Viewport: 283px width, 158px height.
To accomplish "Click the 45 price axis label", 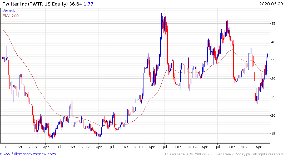I will (273, 24).
